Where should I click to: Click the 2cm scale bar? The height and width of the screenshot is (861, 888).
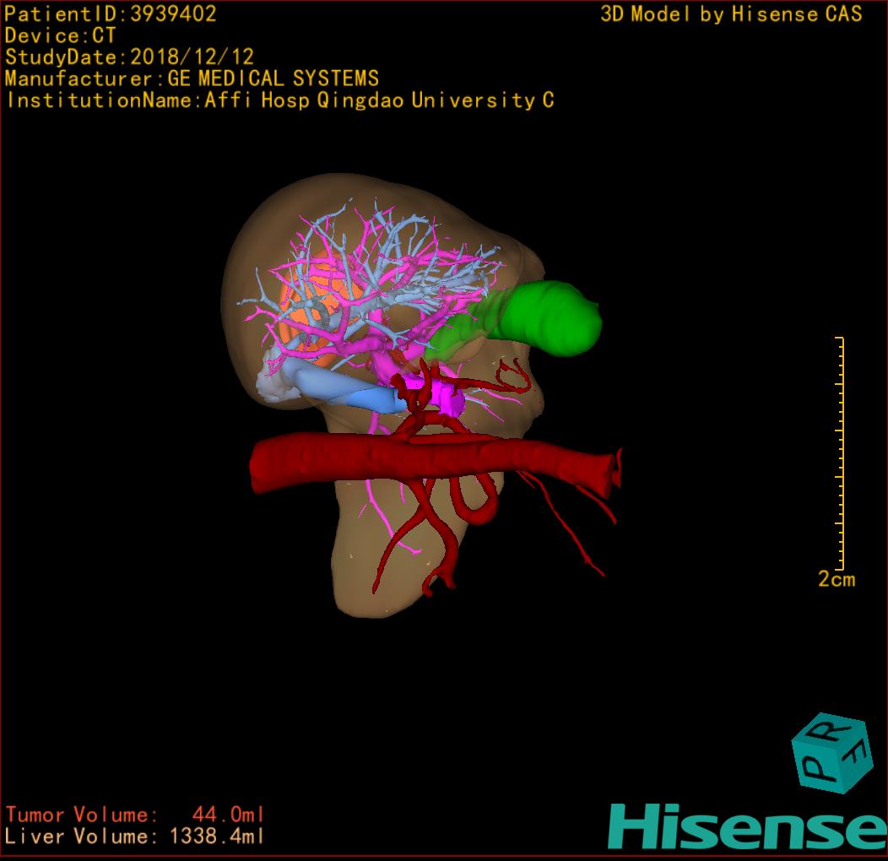pyautogui.click(x=841, y=453)
